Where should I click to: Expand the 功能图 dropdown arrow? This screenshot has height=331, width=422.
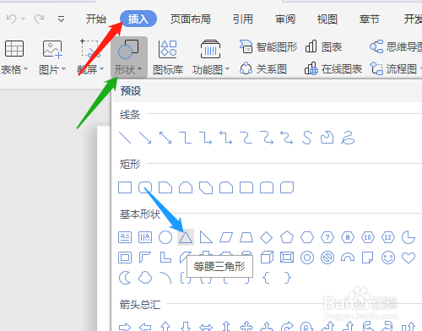pos(228,68)
